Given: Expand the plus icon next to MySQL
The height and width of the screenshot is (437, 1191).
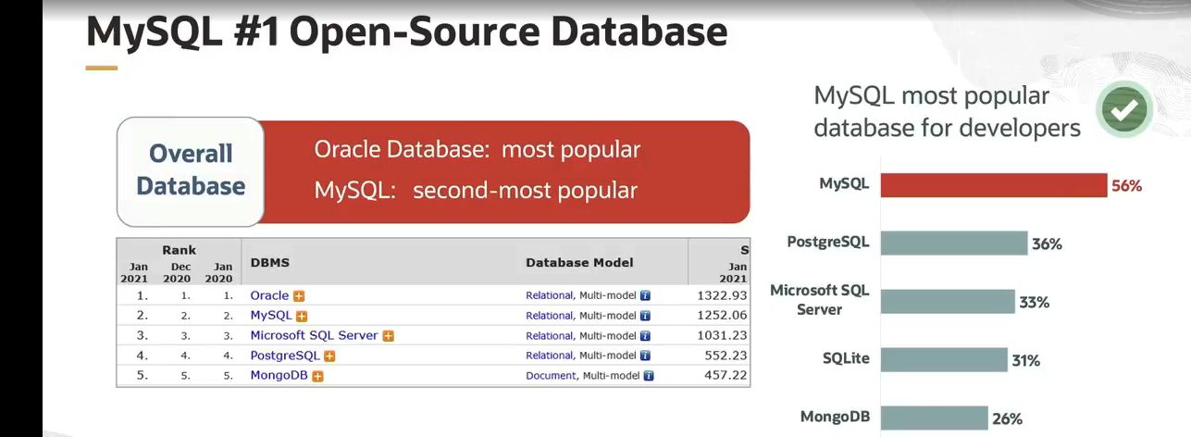Looking at the screenshot, I should [302, 317].
